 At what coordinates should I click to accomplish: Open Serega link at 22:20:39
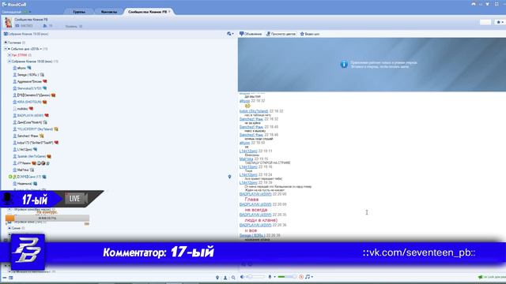(252, 235)
